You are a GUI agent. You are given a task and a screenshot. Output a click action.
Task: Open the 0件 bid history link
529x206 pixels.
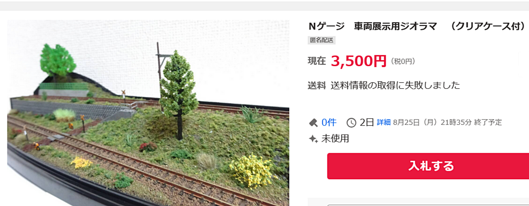(x=329, y=122)
